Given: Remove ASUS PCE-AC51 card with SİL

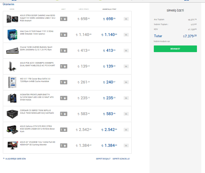Looking at the screenshot, I should [x=126, y=66].
